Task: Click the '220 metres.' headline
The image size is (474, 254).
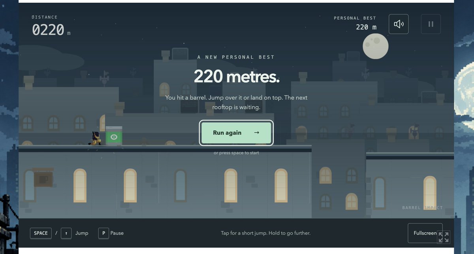Action: pos(237,76)
